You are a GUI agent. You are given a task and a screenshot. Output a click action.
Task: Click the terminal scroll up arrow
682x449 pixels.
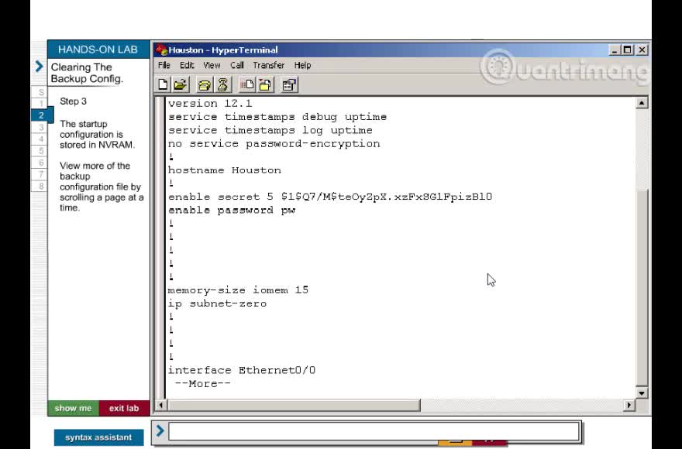pos(642,103)
